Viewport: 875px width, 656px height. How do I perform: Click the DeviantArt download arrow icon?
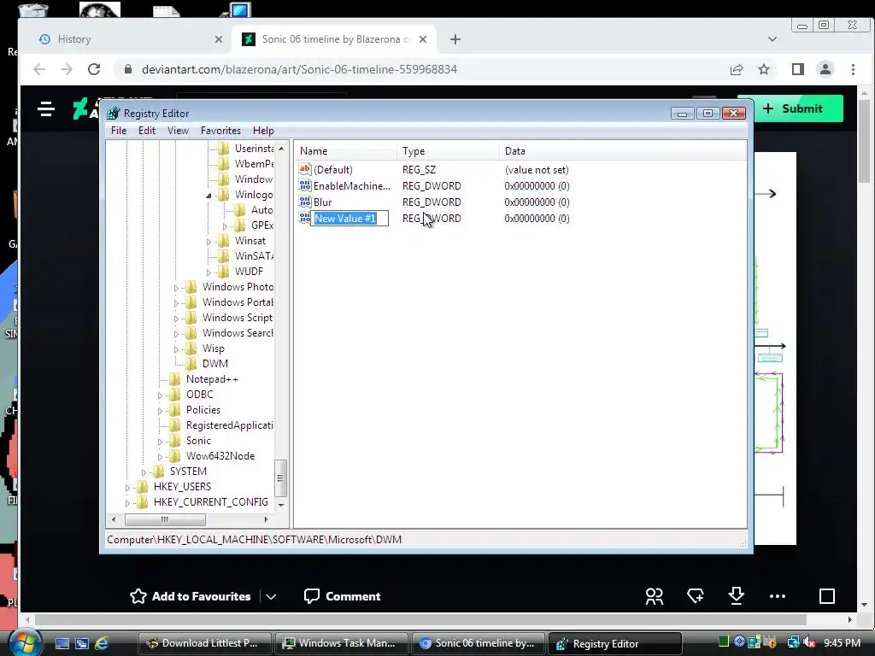tap(737, 595)
